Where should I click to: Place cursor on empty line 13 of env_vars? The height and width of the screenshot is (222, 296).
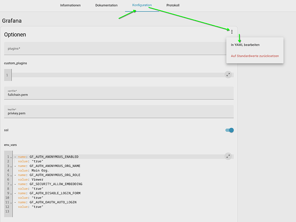tap(122, 211)
